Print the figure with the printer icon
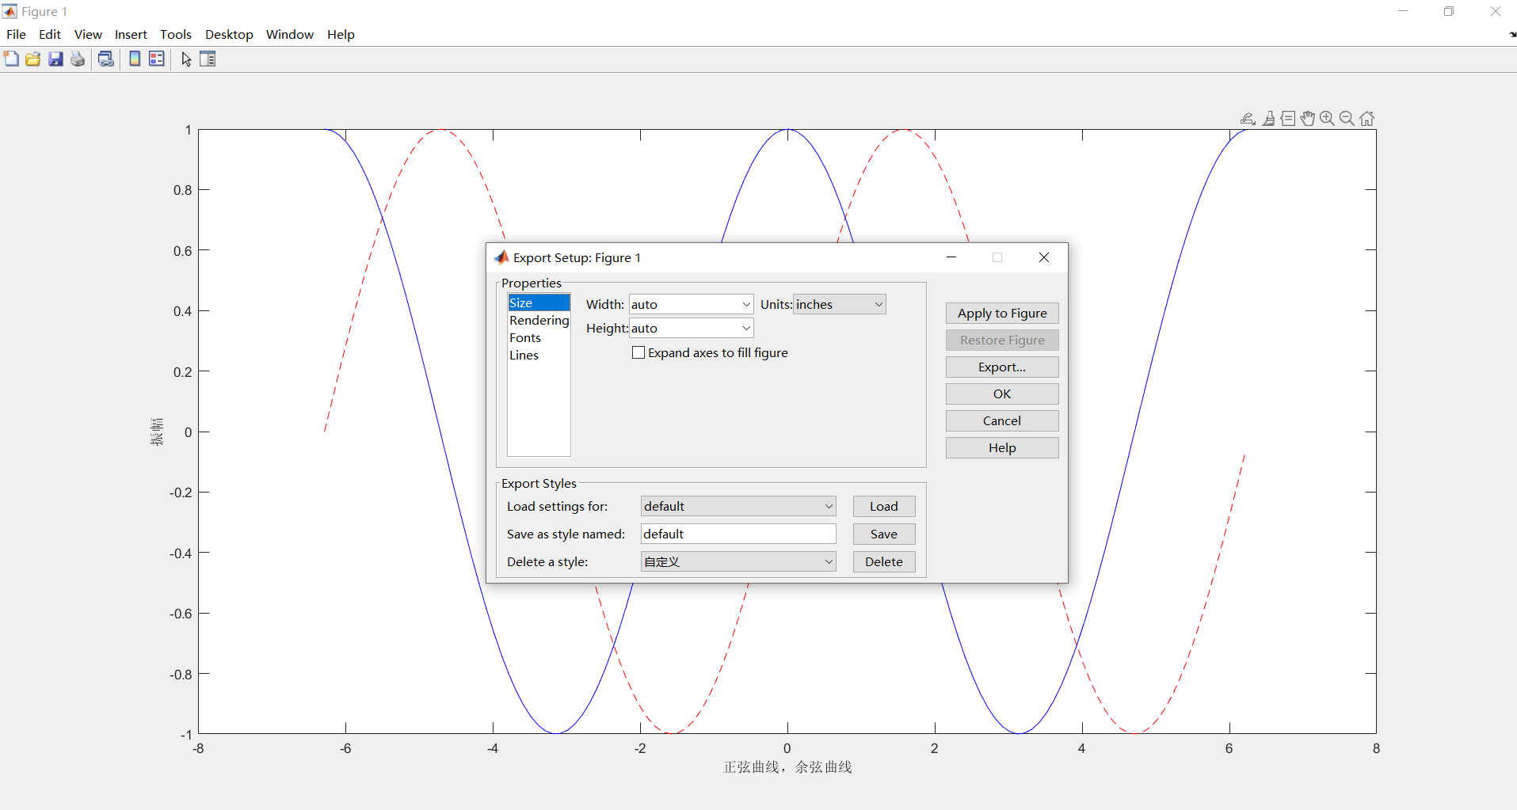Image resolution: width=1517 pixels, height=810 pixels. coord(77,59)
